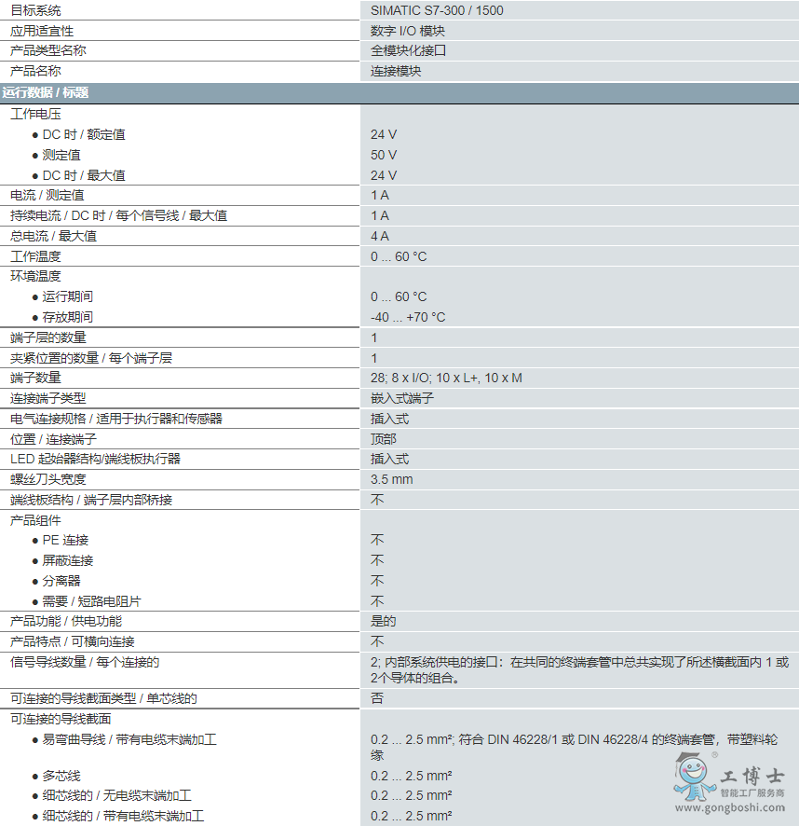Select the 内部系统供电的接口 description text
This screenshot has height=826, width=799.
tap(579, 670)
